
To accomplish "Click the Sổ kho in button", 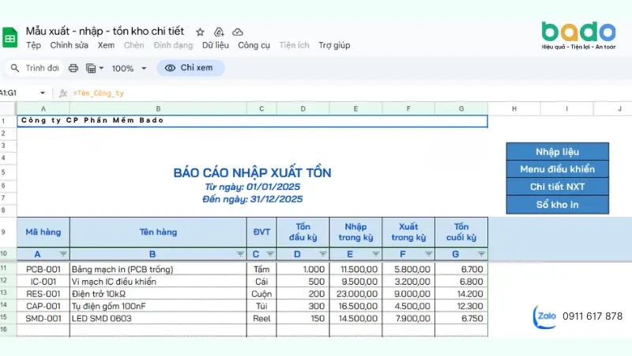I will click(558, 205).
